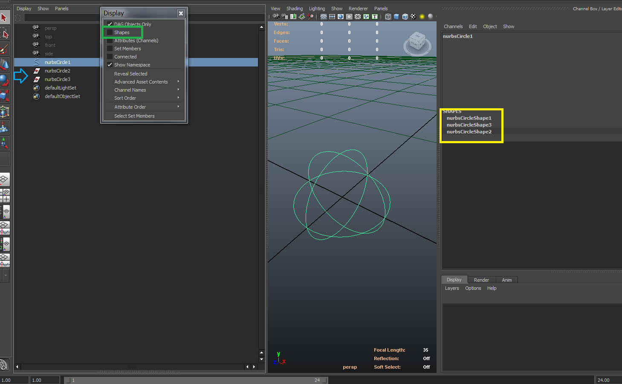Select nurbsCircle2 in the Outliner

pyautogui.click(x=58, y=71)
